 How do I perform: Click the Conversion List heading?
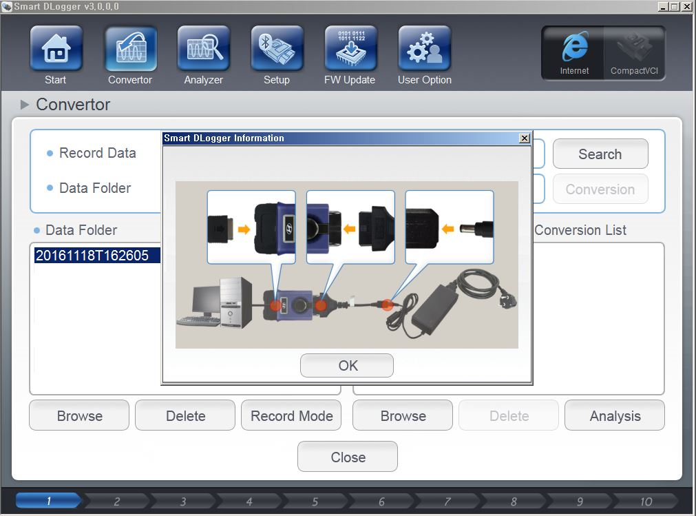pos(580,230)
